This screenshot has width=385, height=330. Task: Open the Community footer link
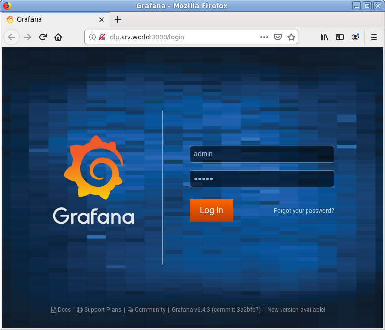[146, 310]
